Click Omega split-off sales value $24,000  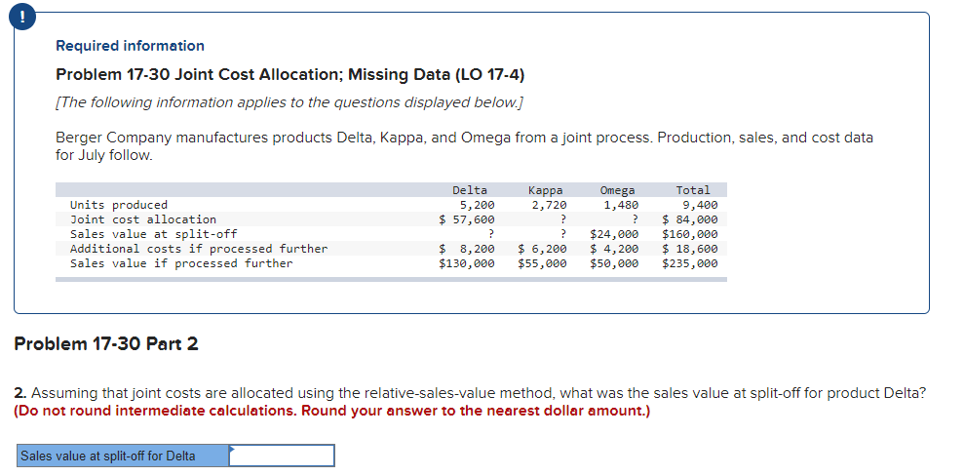point(614,234)
